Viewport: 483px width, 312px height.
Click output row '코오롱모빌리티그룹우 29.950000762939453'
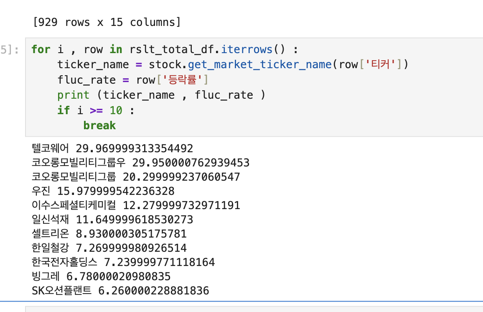pos(140,163)
